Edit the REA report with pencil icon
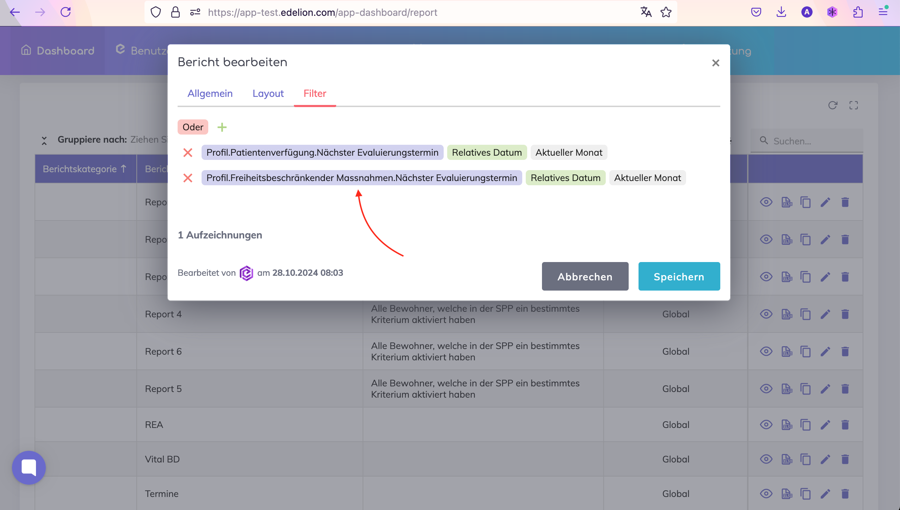 pyautogui.click(x=825, y=424)
